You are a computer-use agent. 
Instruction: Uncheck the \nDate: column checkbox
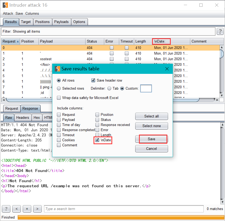click(x=97, y=140)
